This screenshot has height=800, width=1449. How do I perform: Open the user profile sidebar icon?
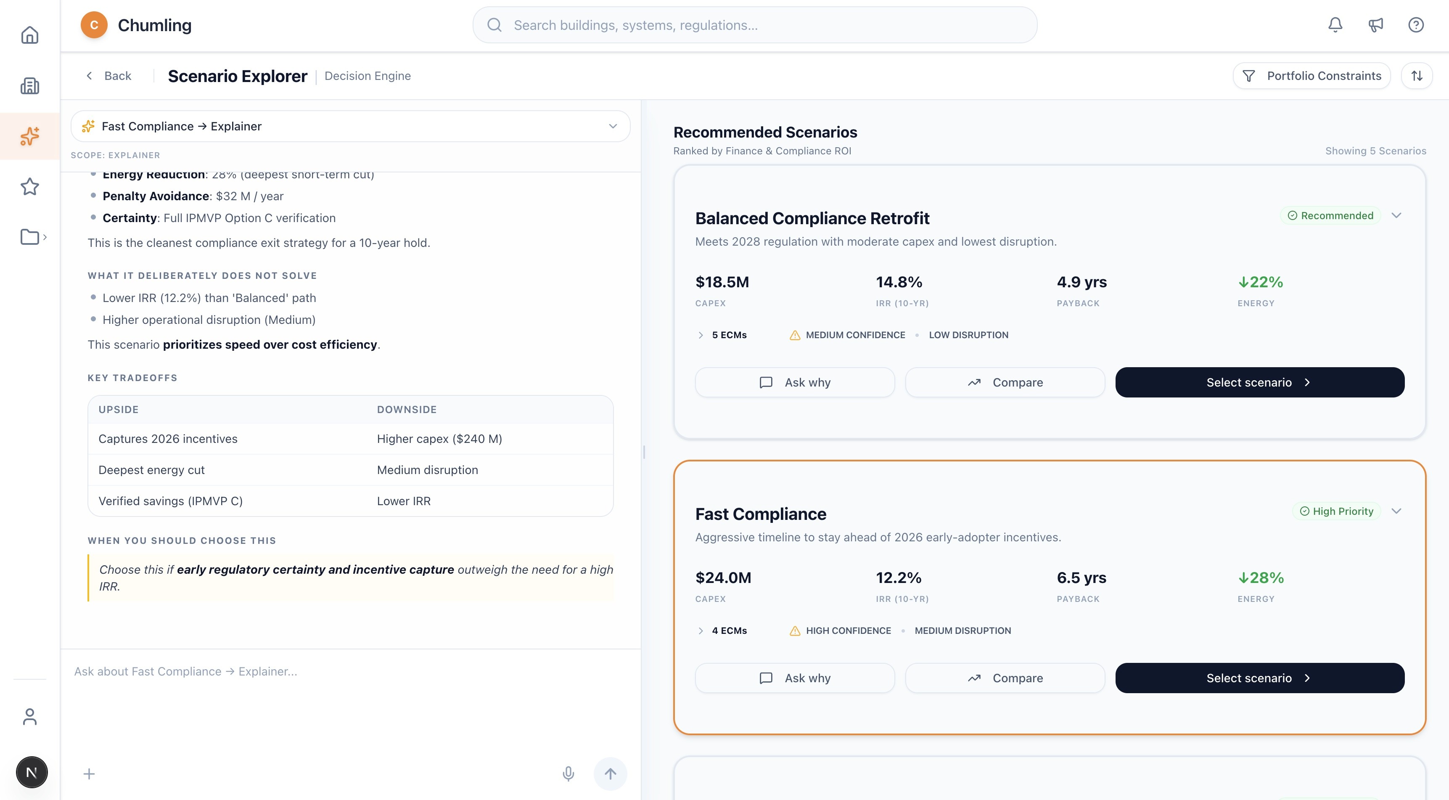click(x=30, y=716)
